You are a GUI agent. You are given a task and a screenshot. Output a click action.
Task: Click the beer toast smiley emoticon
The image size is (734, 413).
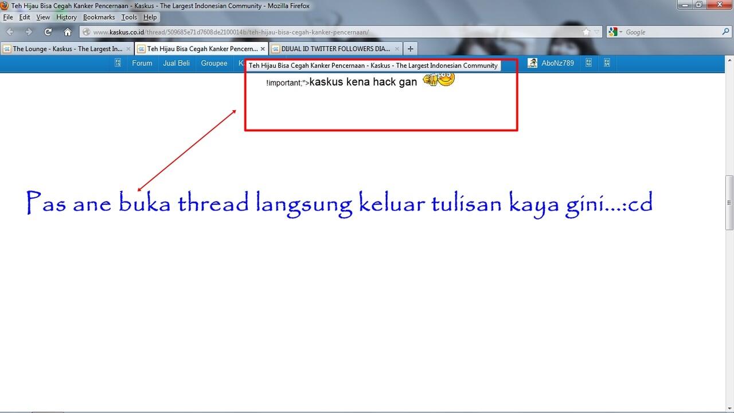pyautogui.click(x=439, y=79)
